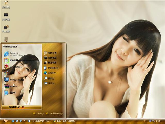Click the 注销(L) log off button
The width and height of the screenshot is (165, 124).
(38, 114)
